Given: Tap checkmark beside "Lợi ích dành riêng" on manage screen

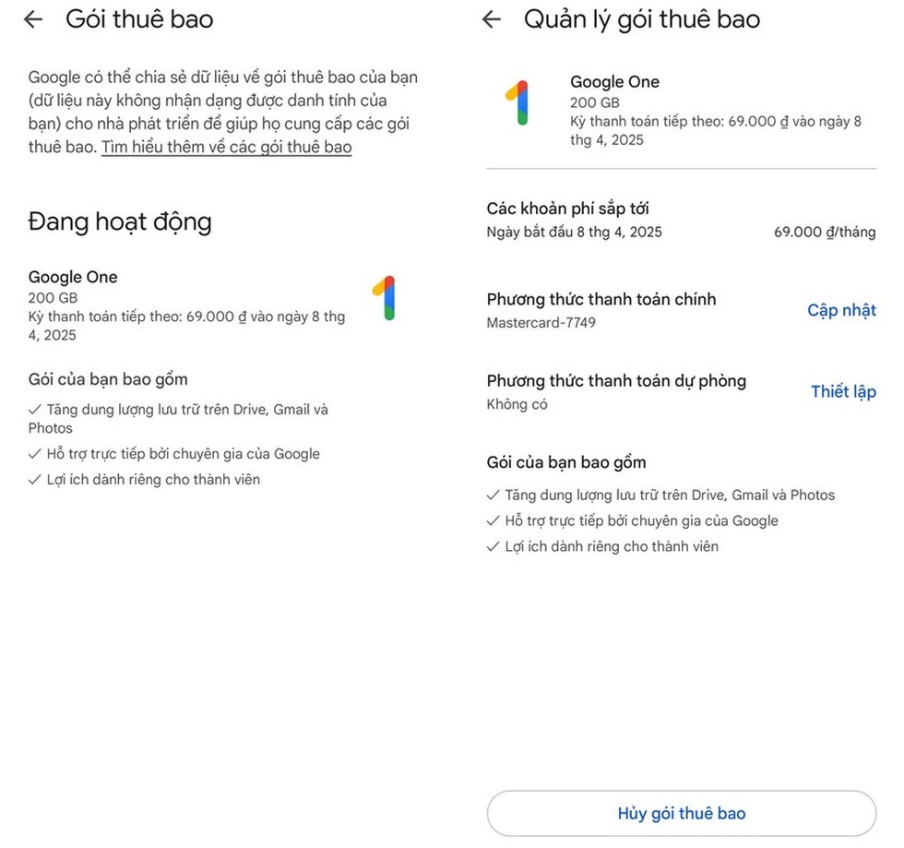Looking at the screenshot, I should coord(493,546).
